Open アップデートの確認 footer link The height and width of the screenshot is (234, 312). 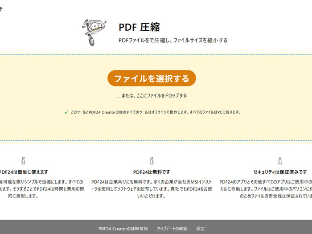(172, 229)
